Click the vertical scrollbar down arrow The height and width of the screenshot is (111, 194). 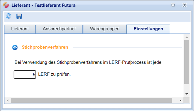point(187,94)
